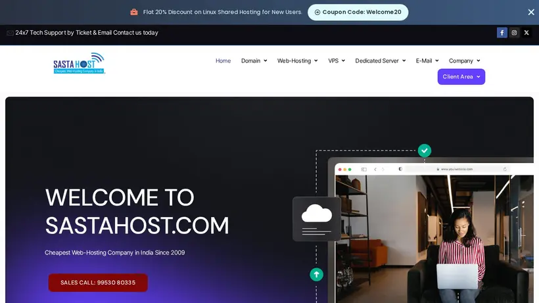
Task: Click the WELCOME TO SASTAHOST.COM heading
Action: pyautogui.click(x=137, y=211)
